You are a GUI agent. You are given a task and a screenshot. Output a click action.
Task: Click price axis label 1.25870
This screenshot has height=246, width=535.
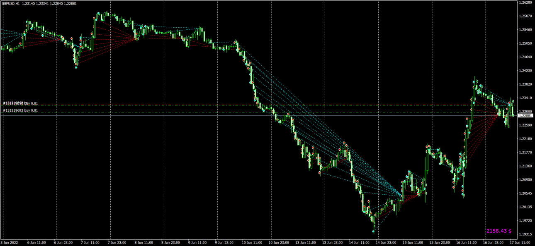pyautogui.click(x=525, y=16)
